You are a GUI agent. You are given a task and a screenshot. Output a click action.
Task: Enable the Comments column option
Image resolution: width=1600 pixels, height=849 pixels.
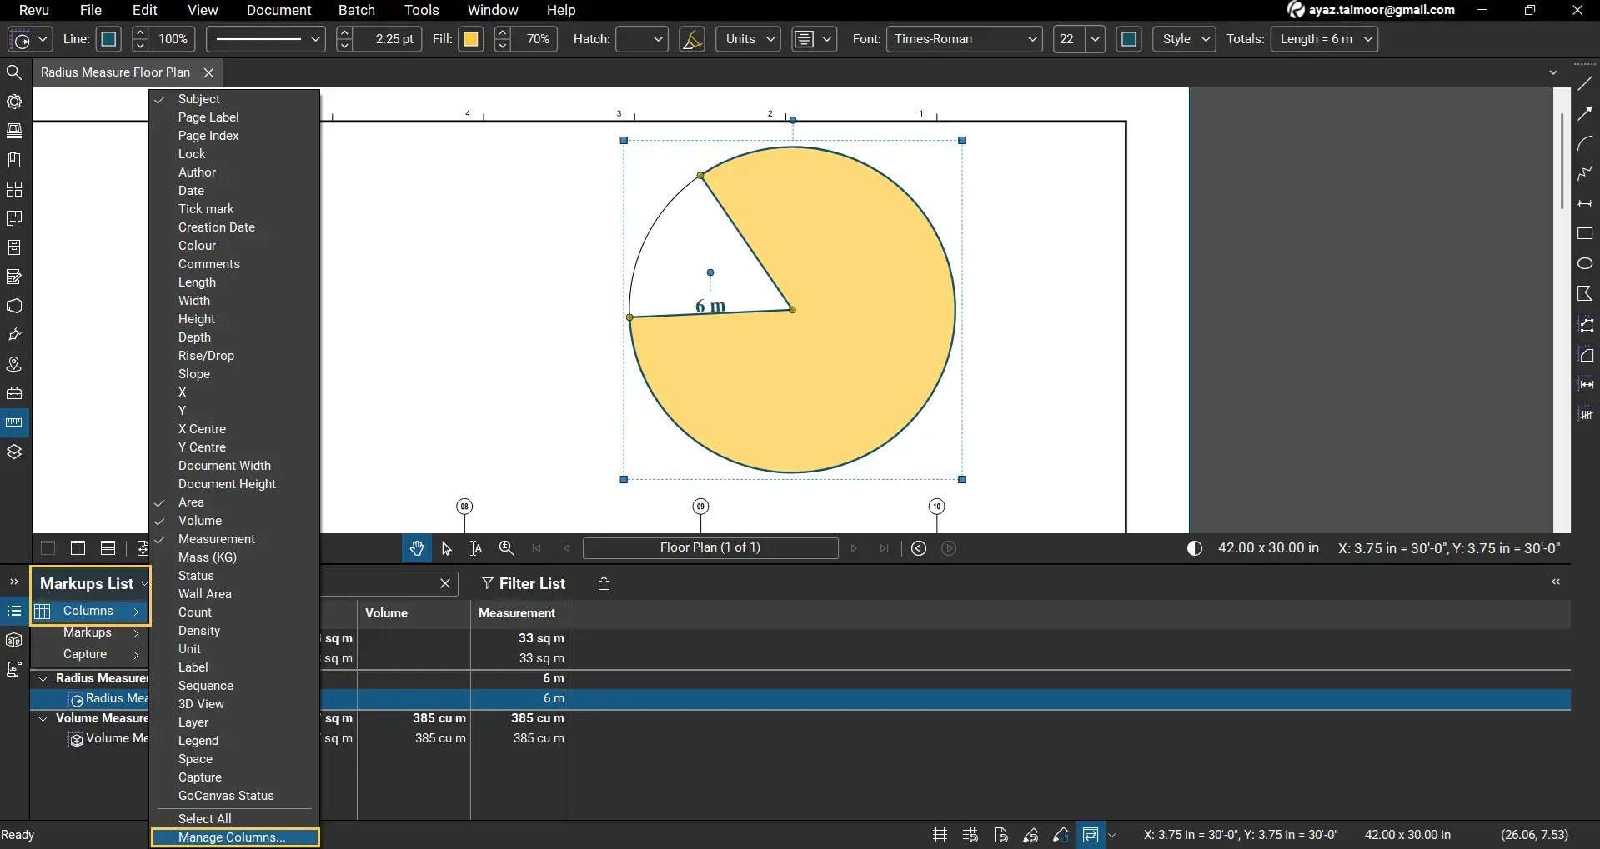pos(208,264)
